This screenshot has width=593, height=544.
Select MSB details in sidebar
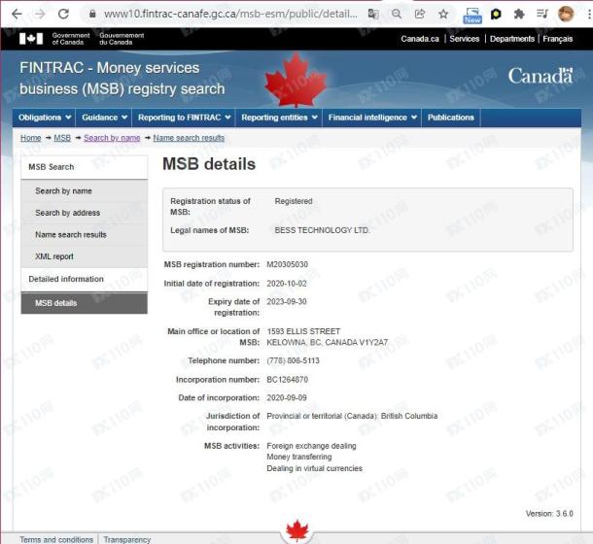pyautogui.click(x=84, y=303)
